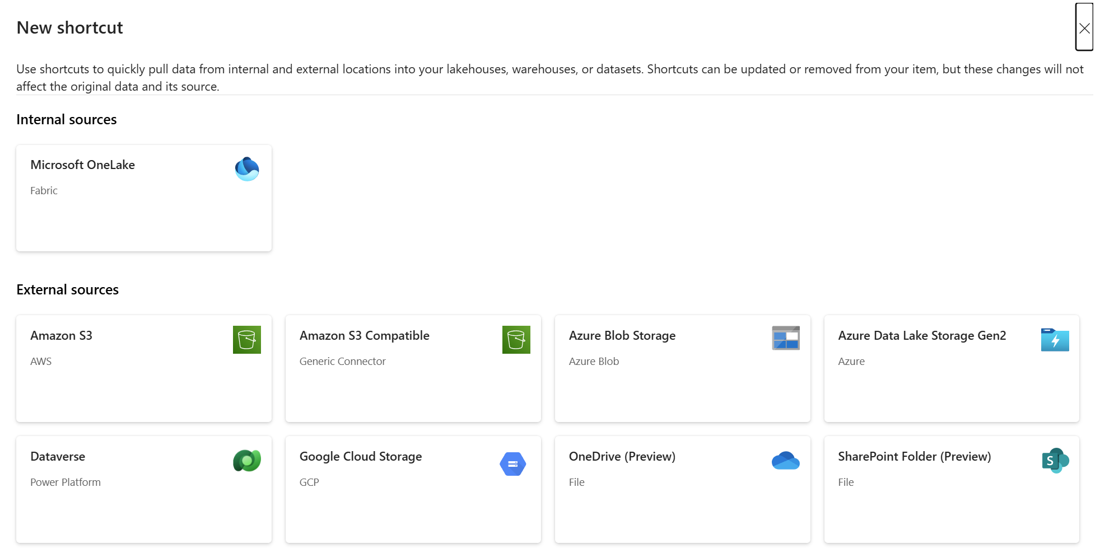1114x553 pixels.
Task: Click the Dataverse green swirl icon
Action: [x=247, y=461]
